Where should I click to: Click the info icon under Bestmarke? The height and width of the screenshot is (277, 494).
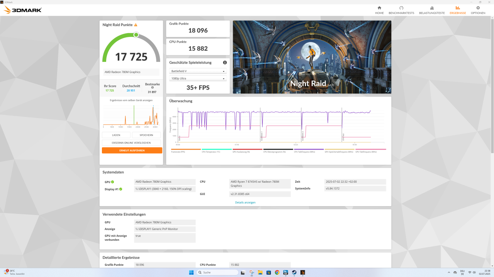[x=152, y=87]
